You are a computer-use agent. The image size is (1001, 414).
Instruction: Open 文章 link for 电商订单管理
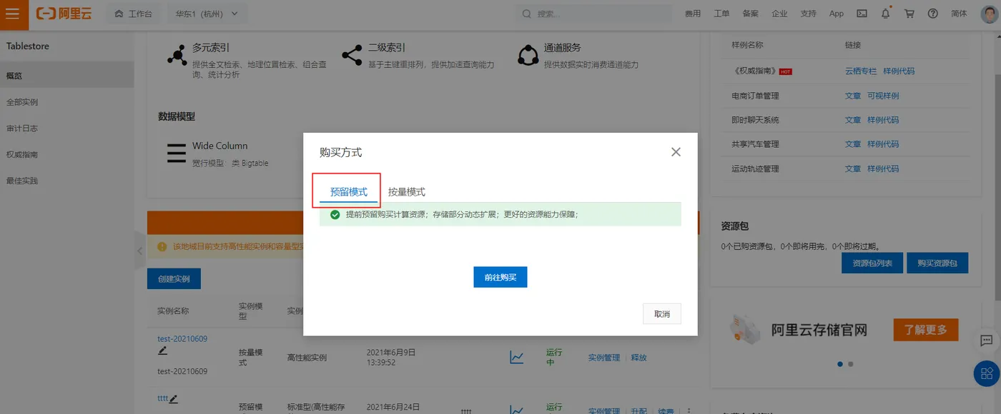(x=853, y=96)
